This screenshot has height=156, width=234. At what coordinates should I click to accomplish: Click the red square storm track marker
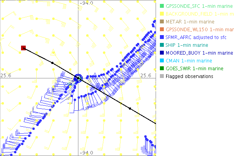point(23,48)
